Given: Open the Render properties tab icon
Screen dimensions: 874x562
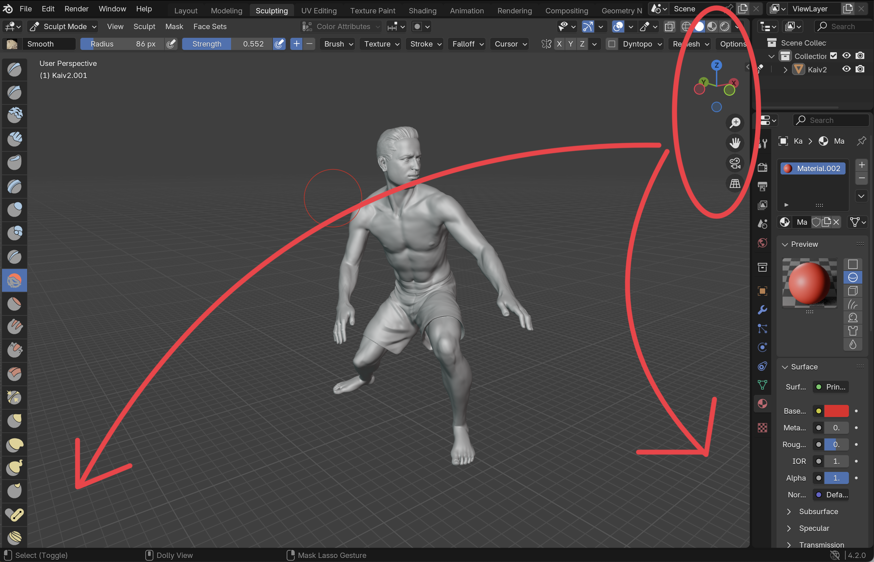Looking at the screenshot, I should click(762, 167).
